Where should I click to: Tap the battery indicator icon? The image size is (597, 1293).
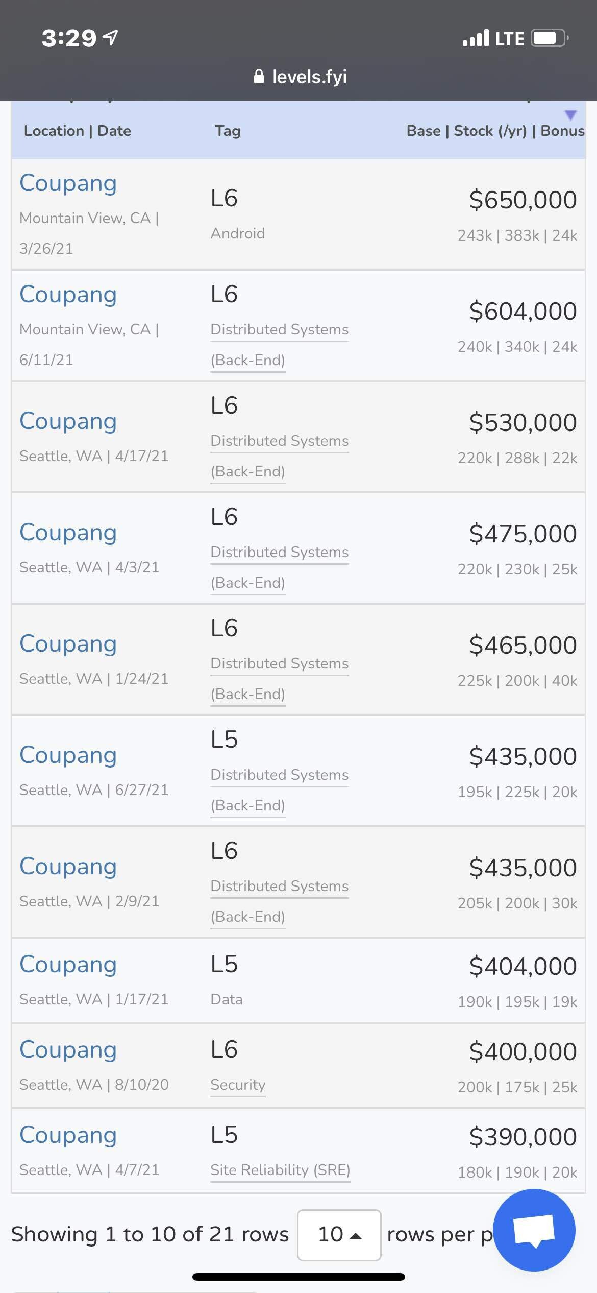[550, 38]
